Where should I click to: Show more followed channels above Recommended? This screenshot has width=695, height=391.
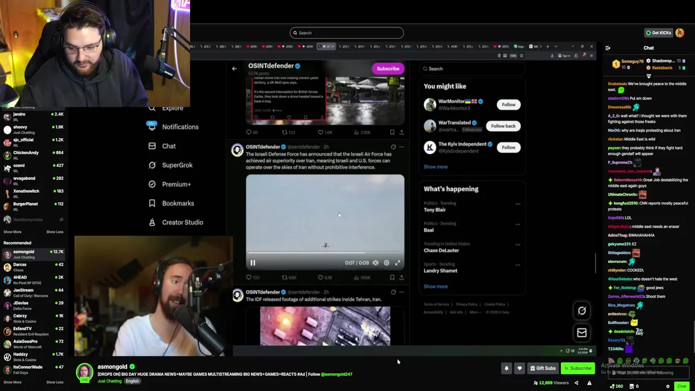12,232
